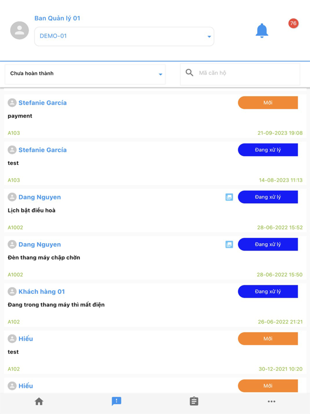Open Khách hàng 01's elevator outage request

click(155, 305)
